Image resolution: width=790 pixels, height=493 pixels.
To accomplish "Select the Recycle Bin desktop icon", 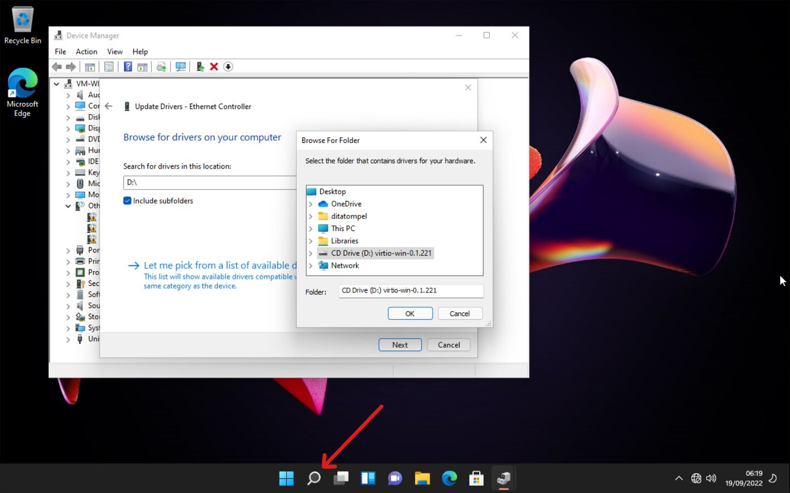I will point(22,26).
